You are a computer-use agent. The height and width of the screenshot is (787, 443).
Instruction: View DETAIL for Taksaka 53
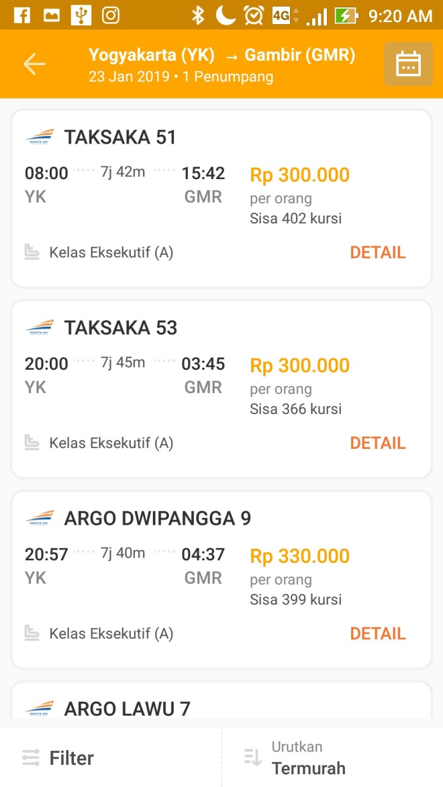coord(378,443)
